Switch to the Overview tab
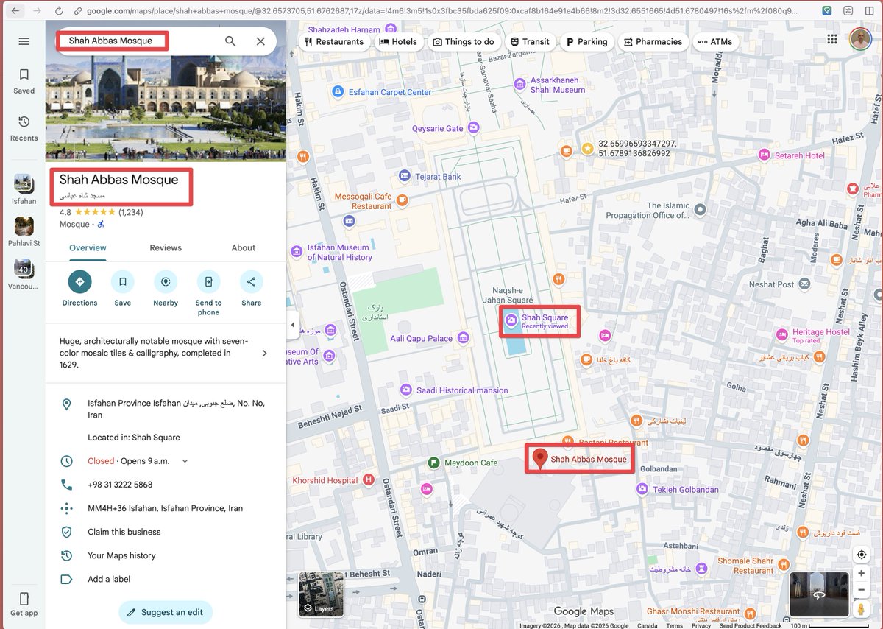This screenshot has height=629, width=883. [x=88, y=248]
